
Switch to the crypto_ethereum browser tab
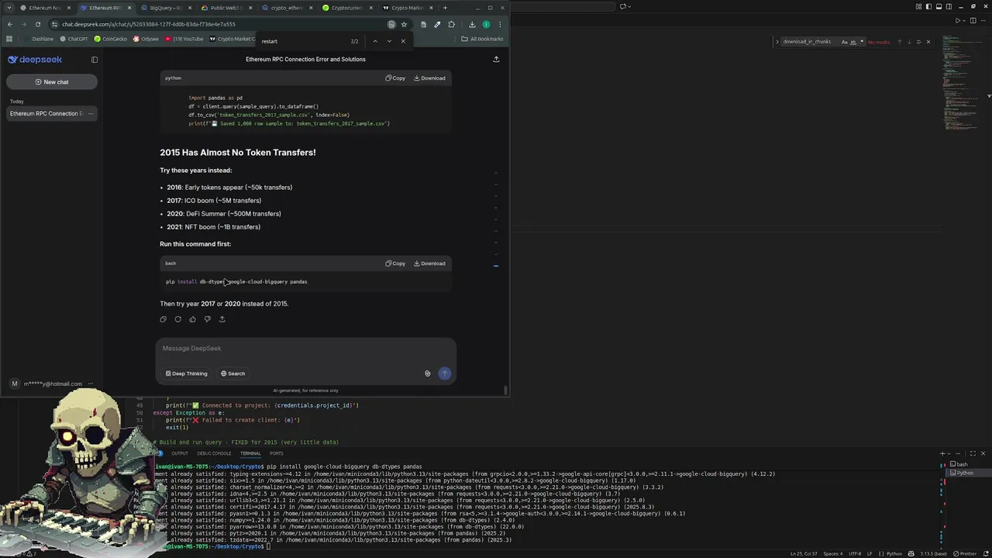285,8
